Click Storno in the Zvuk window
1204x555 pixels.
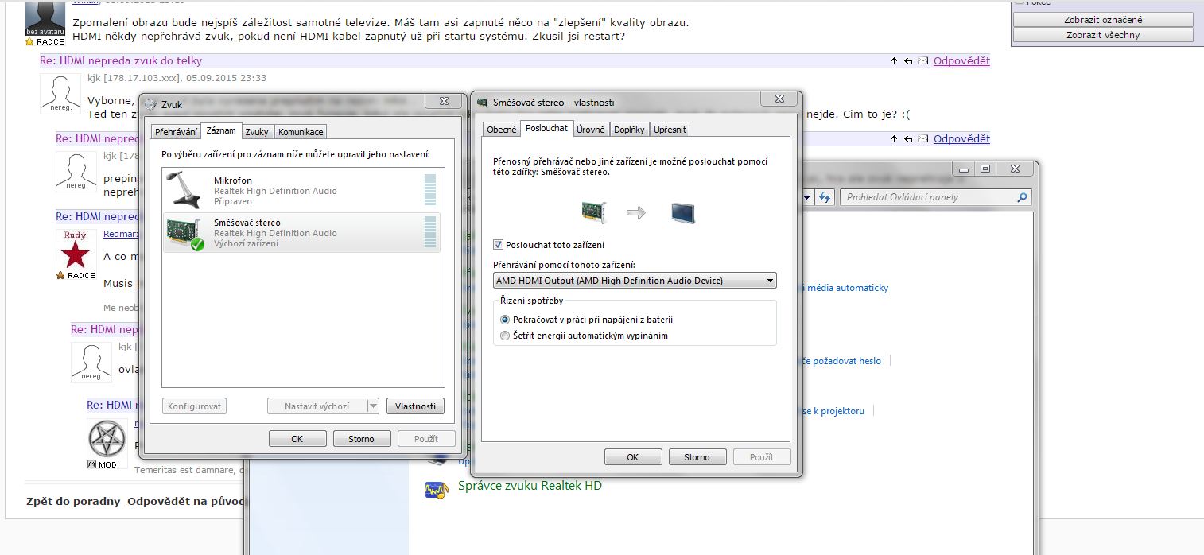362,439
